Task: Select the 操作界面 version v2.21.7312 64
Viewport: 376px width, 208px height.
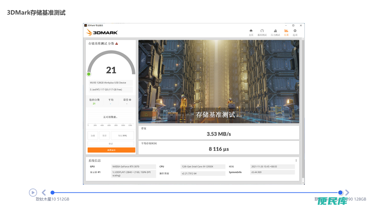Action: 189,174
